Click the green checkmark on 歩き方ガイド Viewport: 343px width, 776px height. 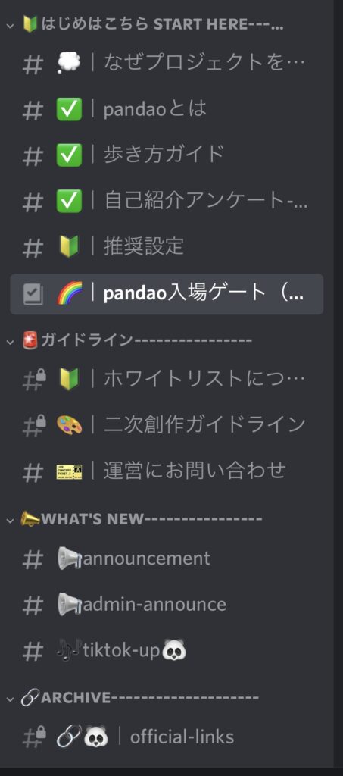tap(69, 155)
